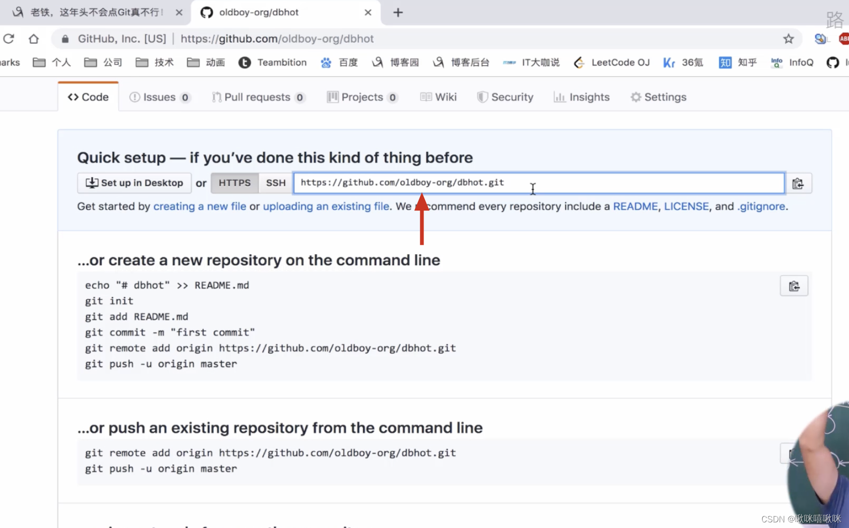
Task: Click the repository clone URL field
Action: pos(539,183)
